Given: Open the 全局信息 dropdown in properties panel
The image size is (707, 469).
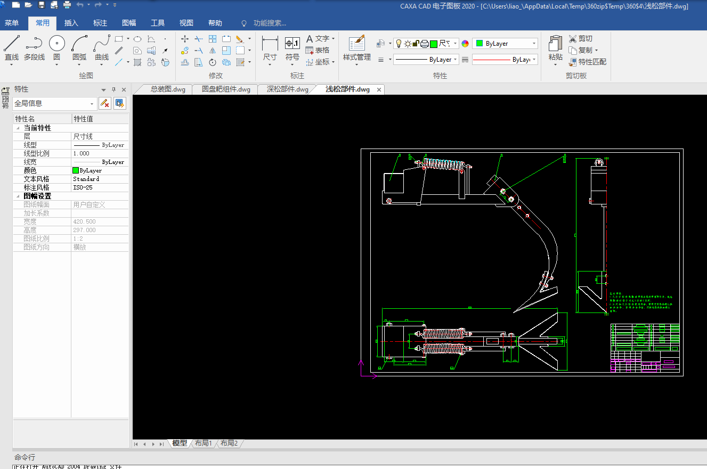Looking at the screenshot, I should 92,104.
